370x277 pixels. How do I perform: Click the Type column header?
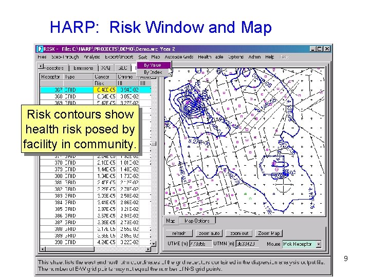click(78, 77)
